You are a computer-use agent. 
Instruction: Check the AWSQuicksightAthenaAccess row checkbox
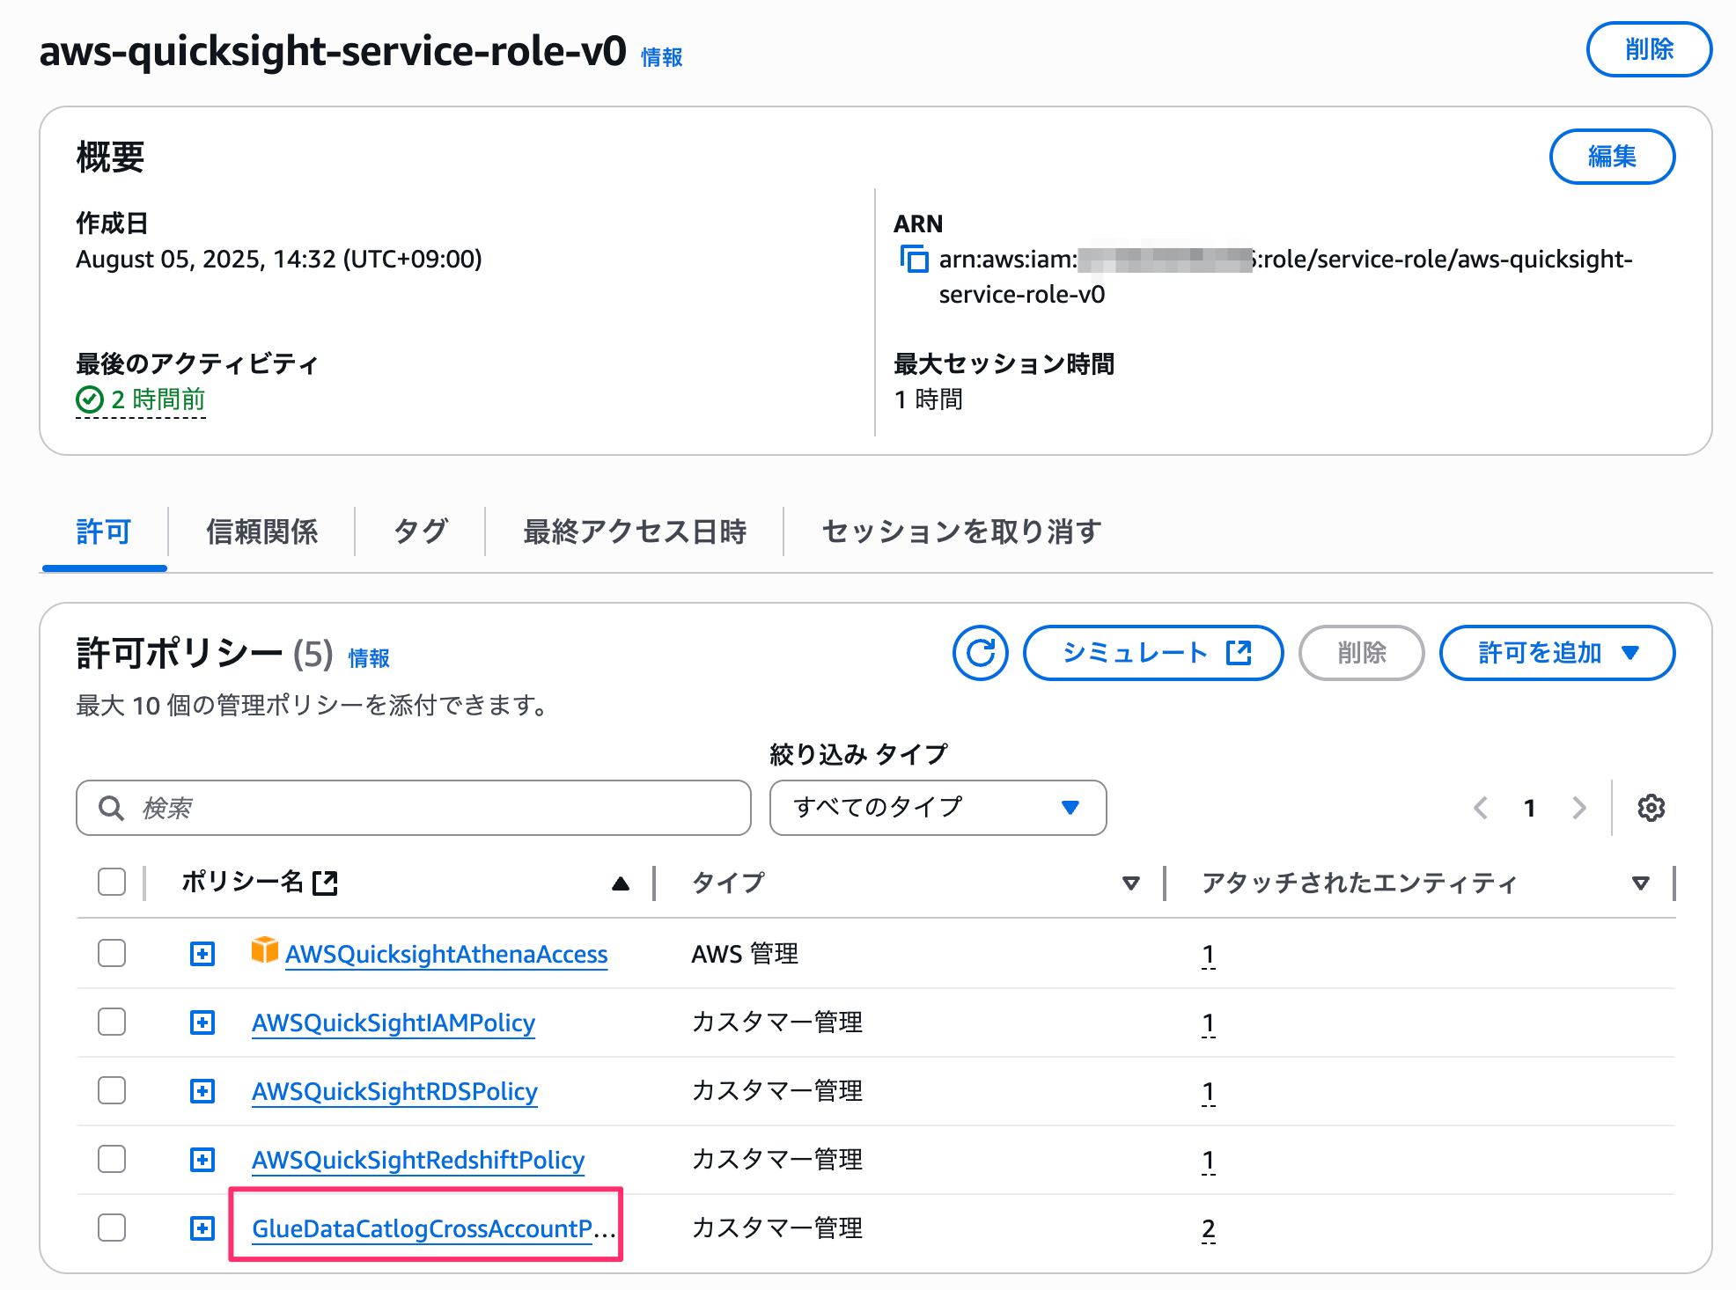coord(112,953)
